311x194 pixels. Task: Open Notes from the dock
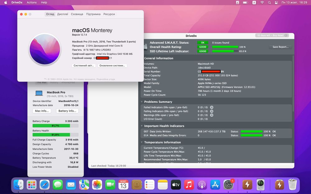(x=163, y=185)
